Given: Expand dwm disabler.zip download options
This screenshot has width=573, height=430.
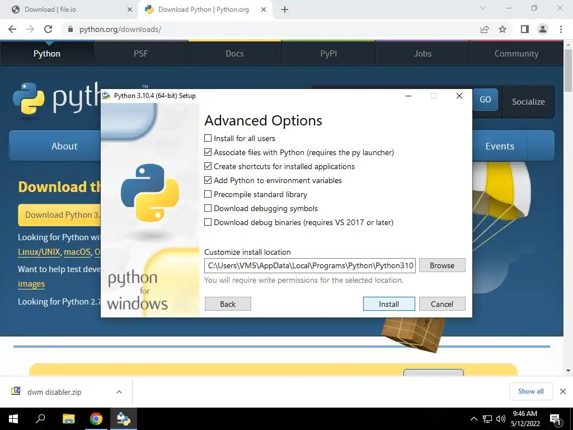Looking at the screenshot, I should (119, 392).
